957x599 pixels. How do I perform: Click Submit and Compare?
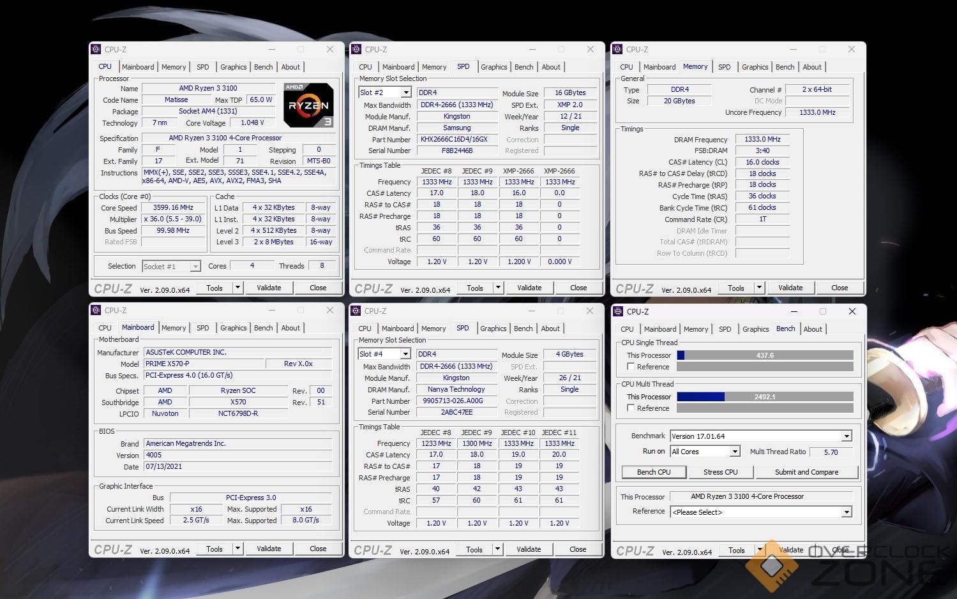(x=807, y=472)
